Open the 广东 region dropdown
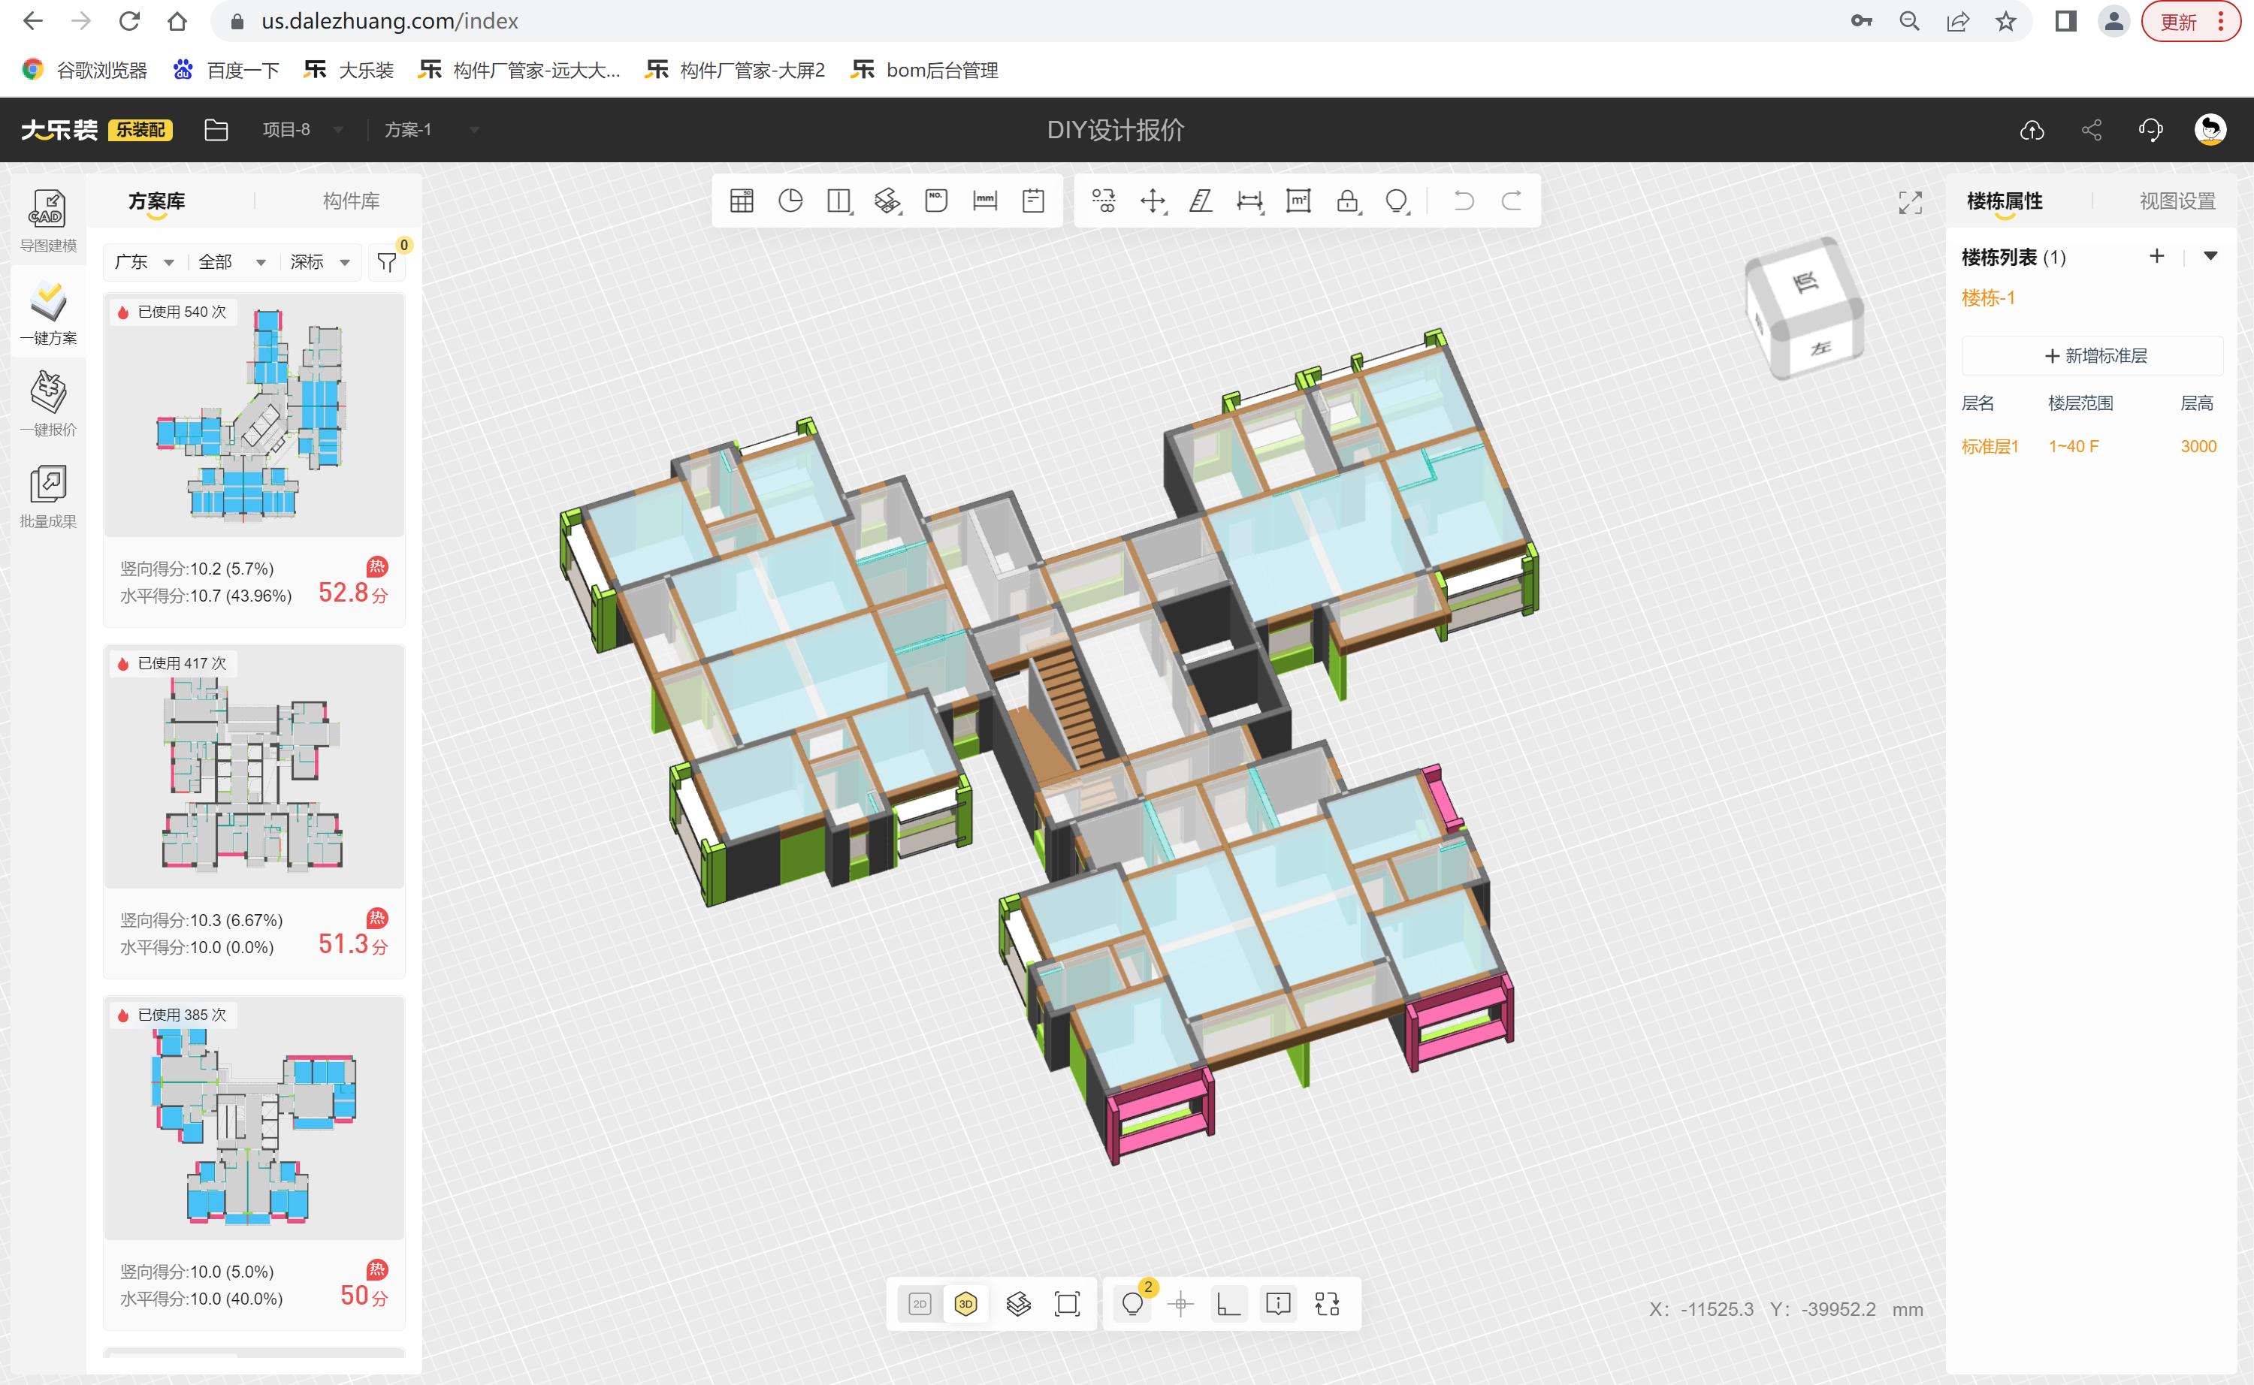This screenshot has width=2254, height=1385. [x=143, y=262]
